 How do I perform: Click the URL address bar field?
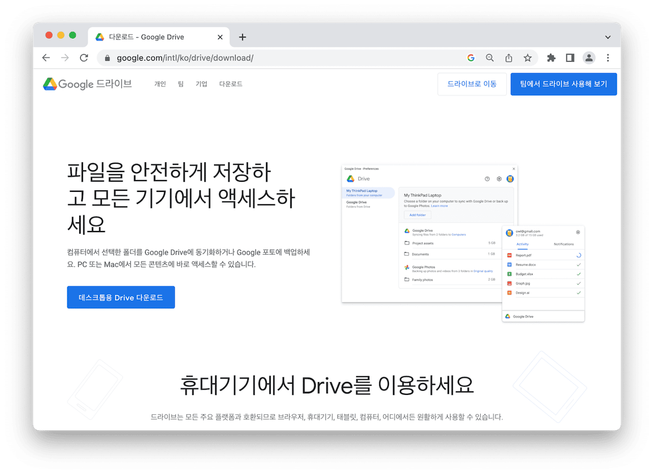[280, 58]
